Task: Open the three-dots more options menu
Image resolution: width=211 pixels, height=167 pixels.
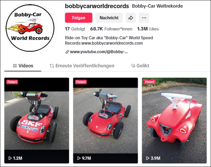Action: coord(144,18)
